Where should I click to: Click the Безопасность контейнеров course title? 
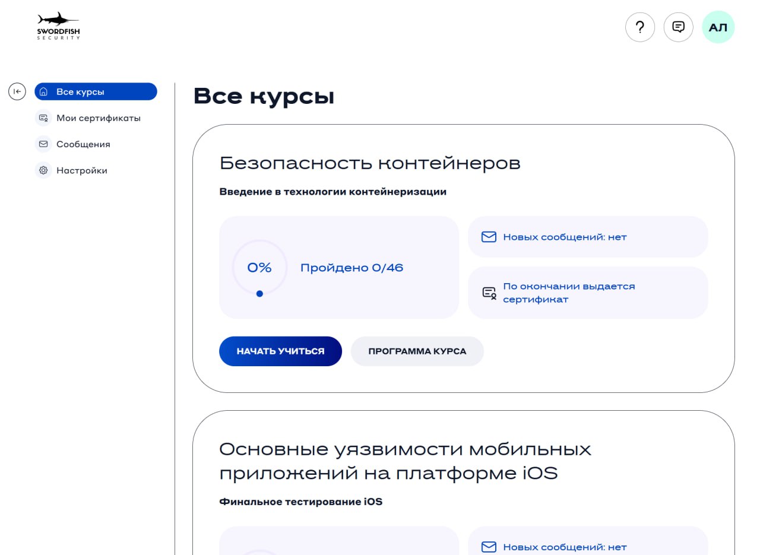click(x=369, y=163)
